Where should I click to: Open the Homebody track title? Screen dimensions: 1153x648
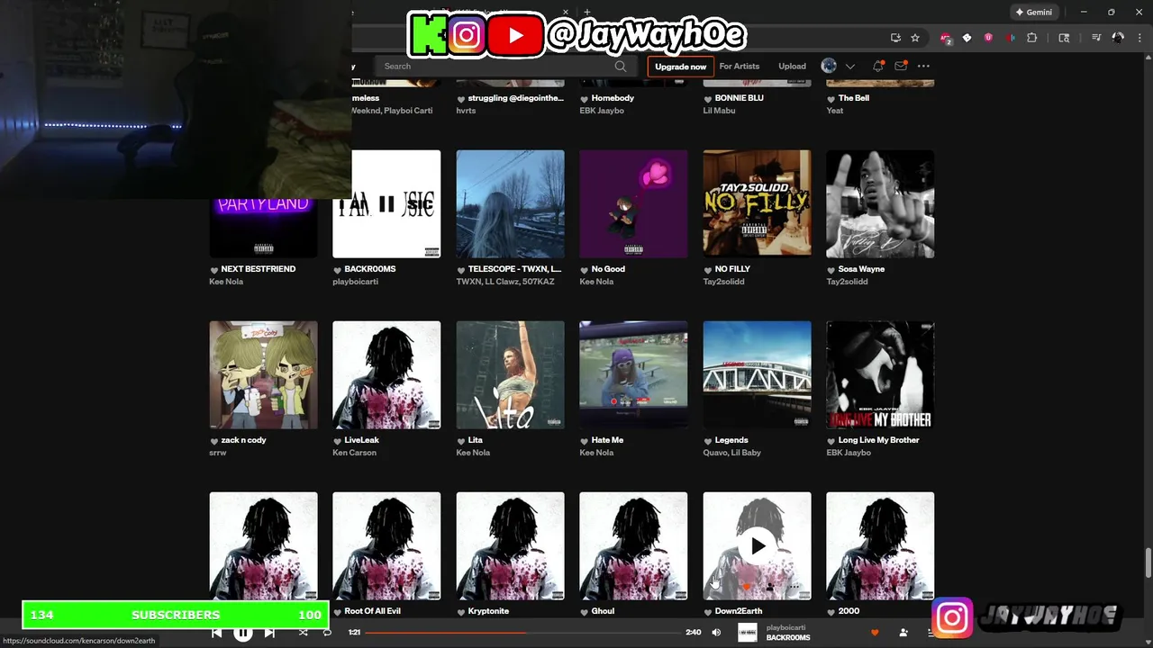coord(613,98)
